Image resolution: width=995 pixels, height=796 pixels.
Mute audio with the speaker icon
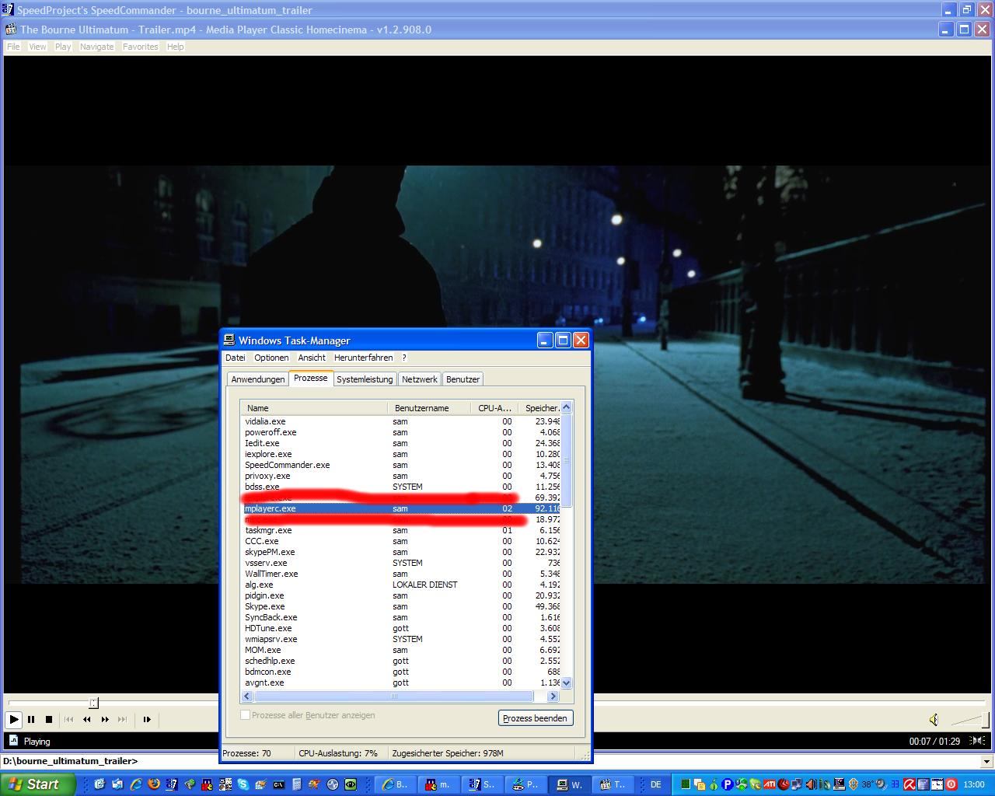click(934, 720)
